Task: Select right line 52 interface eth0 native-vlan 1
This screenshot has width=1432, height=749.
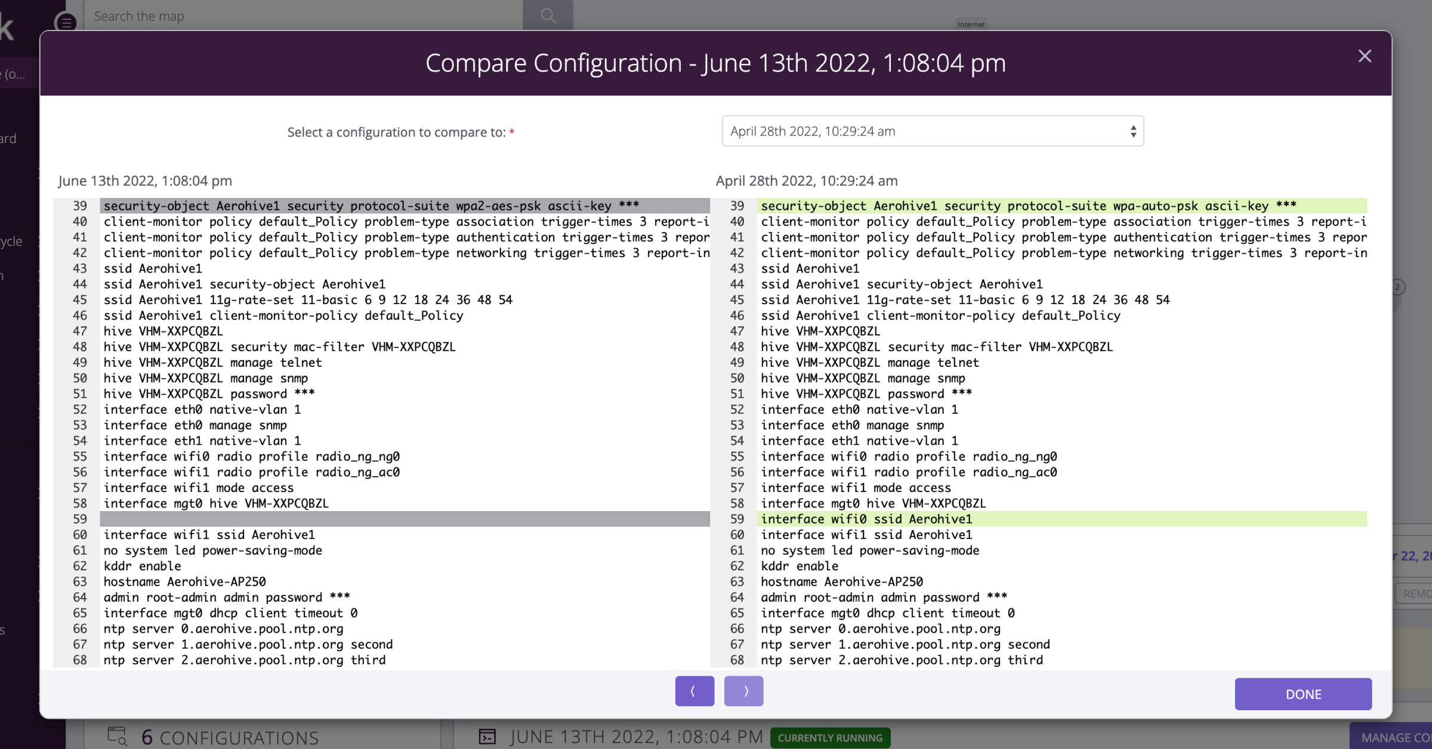Action: [x=859, y=410]
